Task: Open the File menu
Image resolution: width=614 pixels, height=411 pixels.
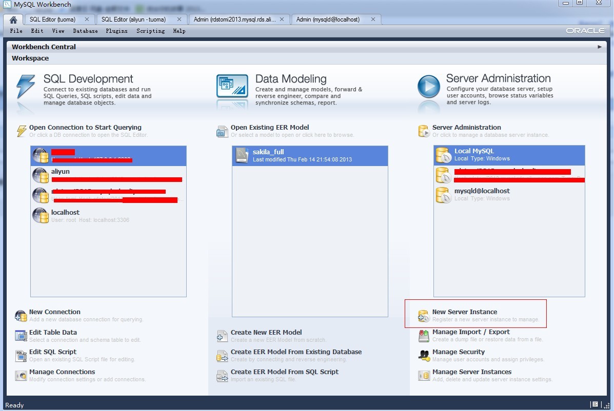Action: (16, 31)
